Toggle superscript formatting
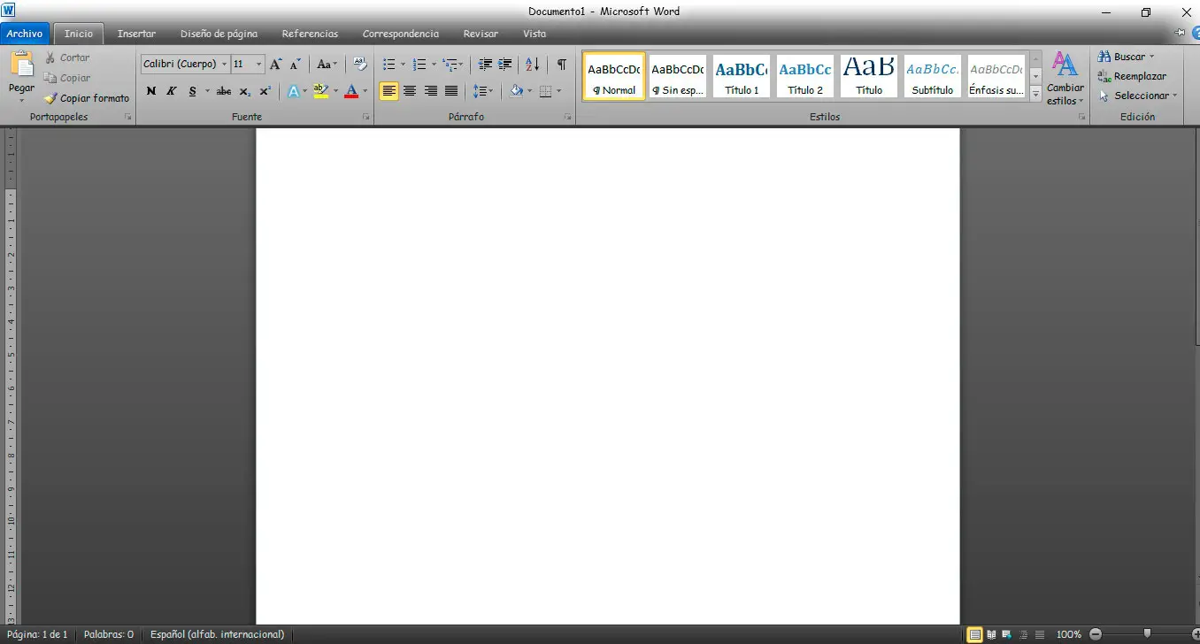Viewport: 1200px width, 644px height. tap(265, 90)
